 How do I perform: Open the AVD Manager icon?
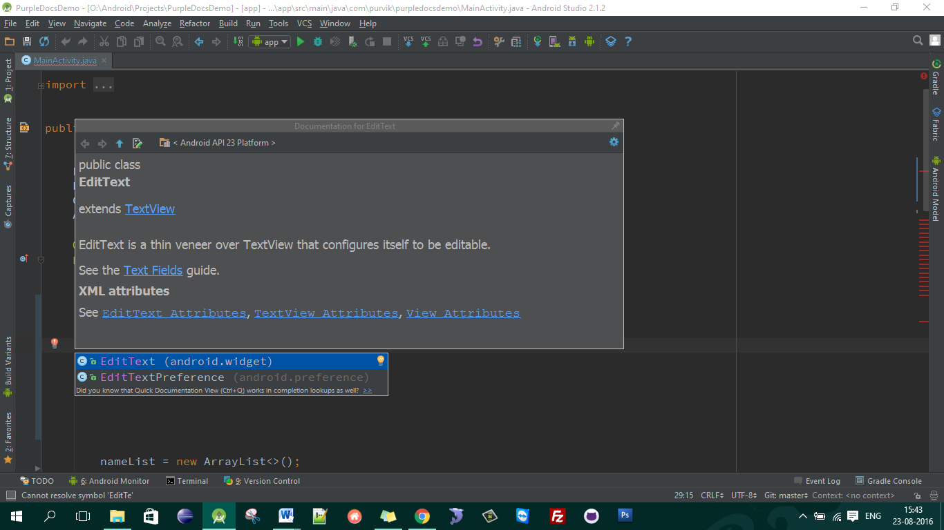pos(555,41)
